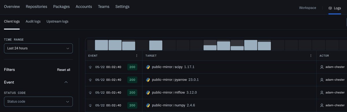347x112 pixels.
Task: Open the Last 24 hours dropdown
Action: pyautogui.click(x=38, y=48)
